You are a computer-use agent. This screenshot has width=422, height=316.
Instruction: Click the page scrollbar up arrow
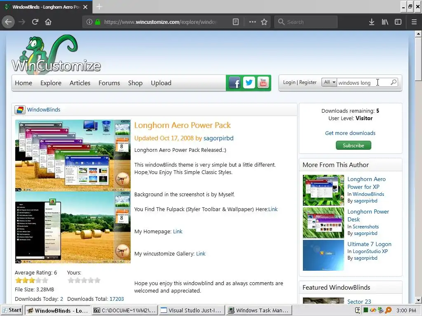click(418, 34)
